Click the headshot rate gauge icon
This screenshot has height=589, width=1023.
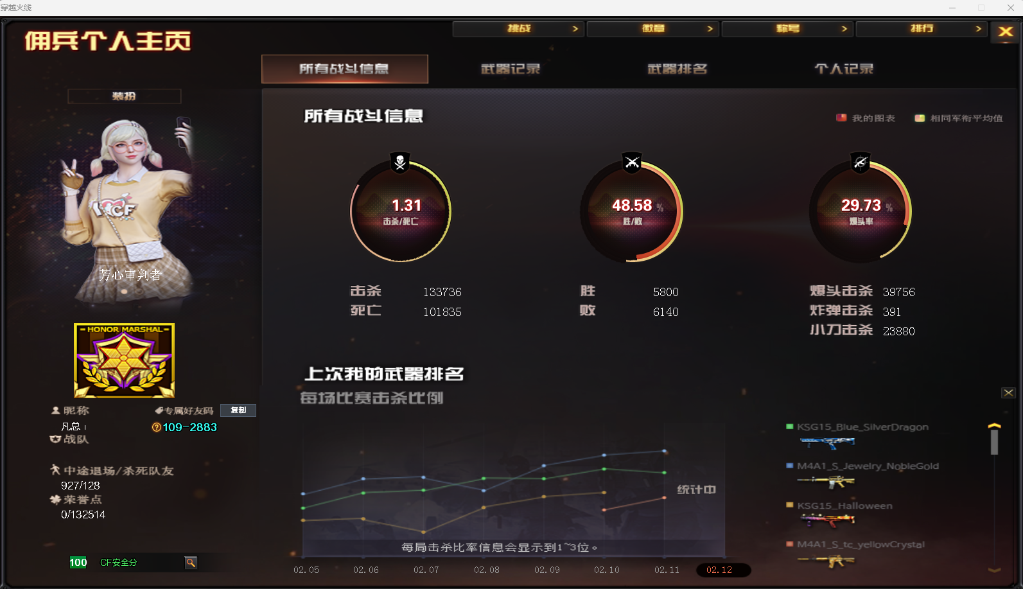[860, 163]
